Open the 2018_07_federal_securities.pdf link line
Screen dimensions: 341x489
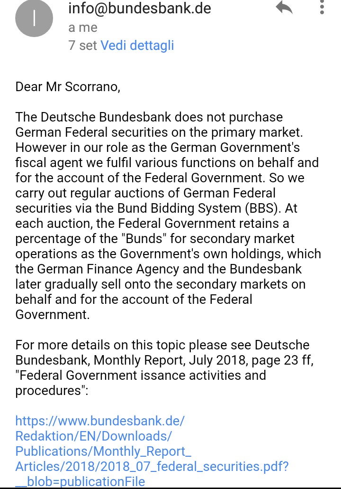point(152,467)
